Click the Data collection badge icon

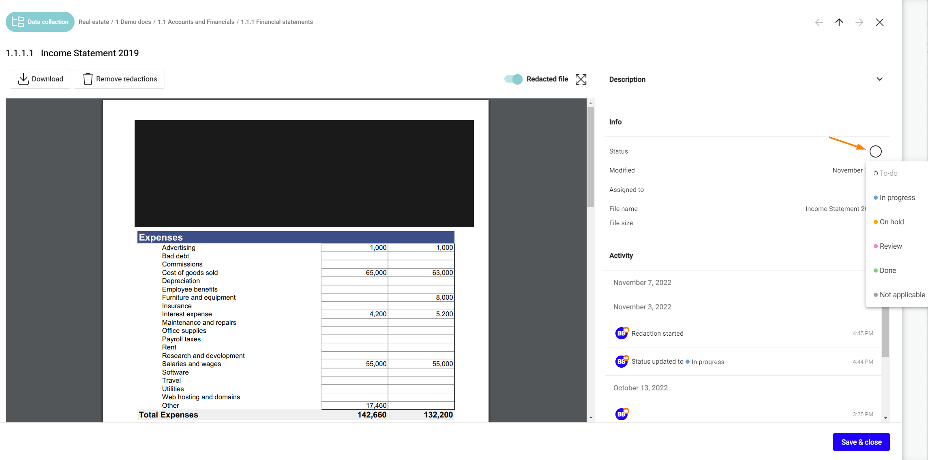click(18, 22)
